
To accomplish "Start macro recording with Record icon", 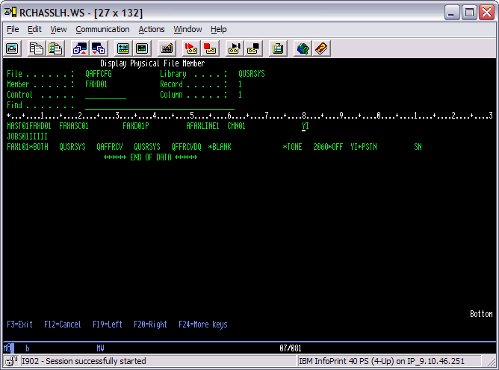I will point(190,48).
